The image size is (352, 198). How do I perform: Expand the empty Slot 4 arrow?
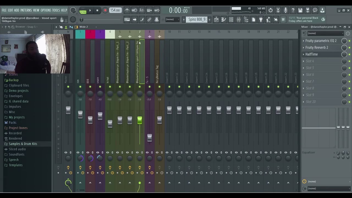coord(304,61)
